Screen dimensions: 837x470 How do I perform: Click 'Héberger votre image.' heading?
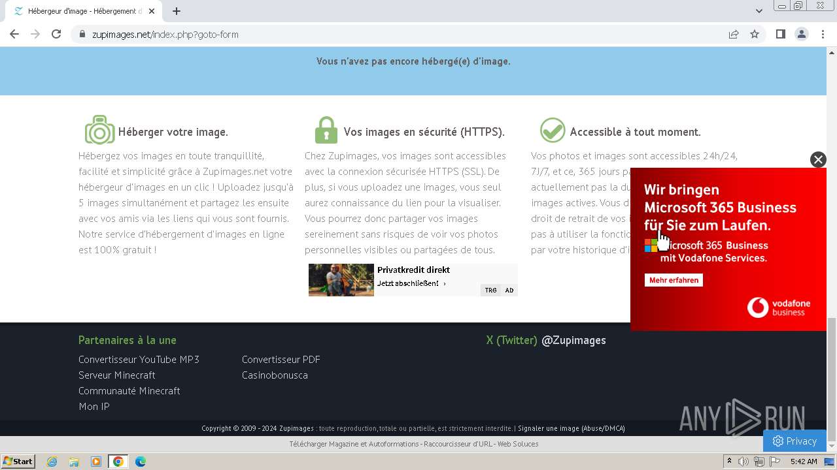pyautogui.click(x=173, y=132)
